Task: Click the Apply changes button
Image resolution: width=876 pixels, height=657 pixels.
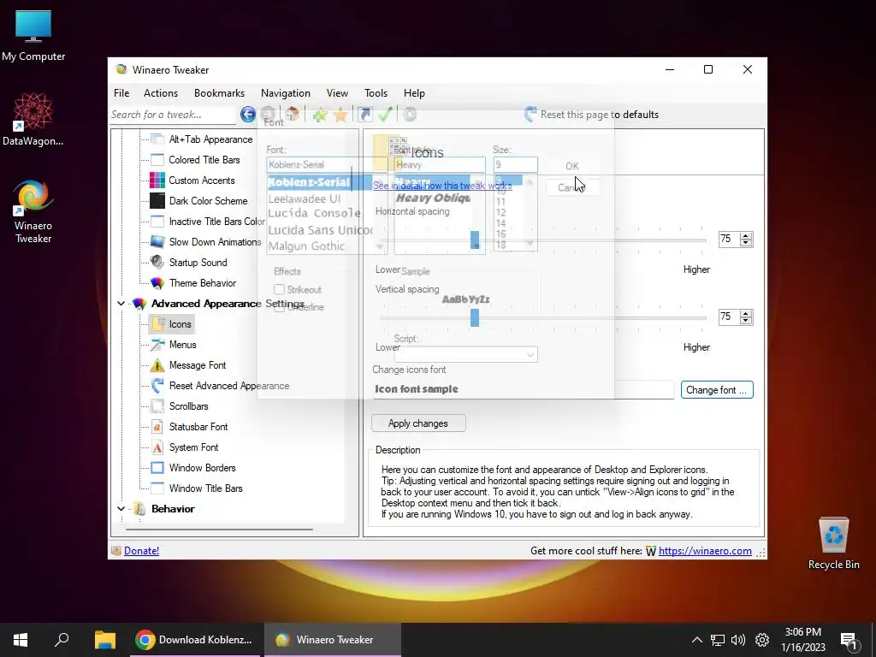Action: tap(417, 423)
